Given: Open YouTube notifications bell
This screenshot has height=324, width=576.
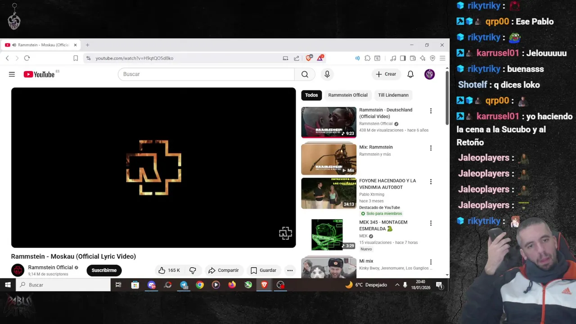Looking at the screenshot, I should [x=410, y=74].
